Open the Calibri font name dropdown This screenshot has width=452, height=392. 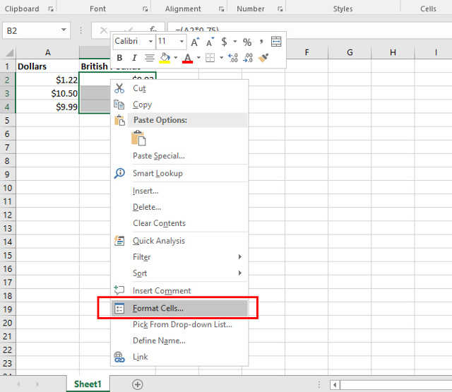coord(150,42)
